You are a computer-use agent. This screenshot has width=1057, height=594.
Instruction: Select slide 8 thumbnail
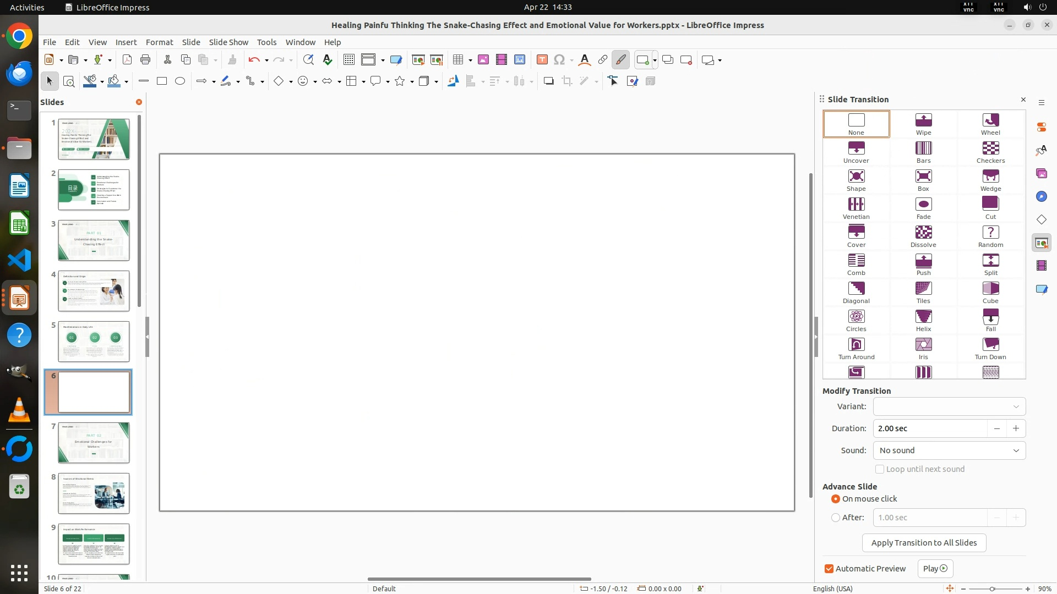point(94,493)
